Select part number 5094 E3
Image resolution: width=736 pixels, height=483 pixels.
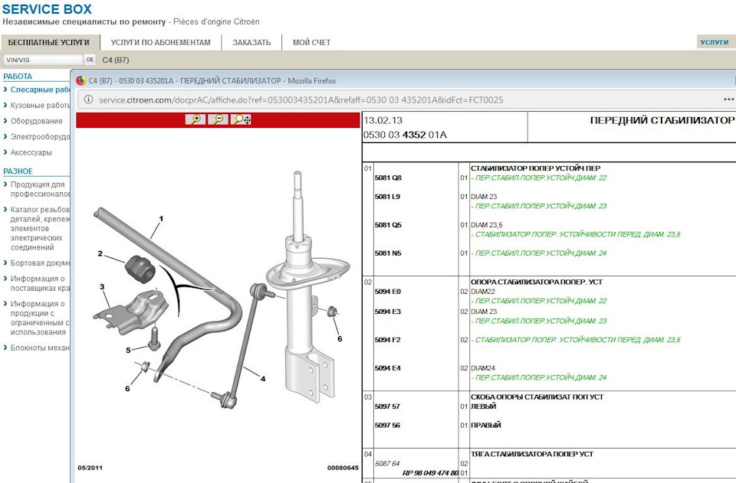click(x=388, y=312)
